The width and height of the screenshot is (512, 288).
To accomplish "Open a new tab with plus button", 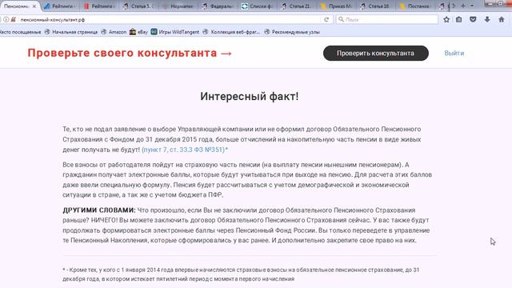I will tap(463, 6).
